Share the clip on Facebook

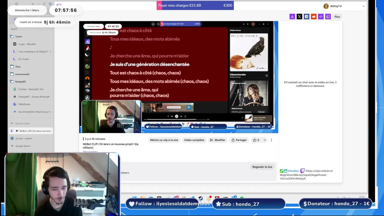click(307, 16)
